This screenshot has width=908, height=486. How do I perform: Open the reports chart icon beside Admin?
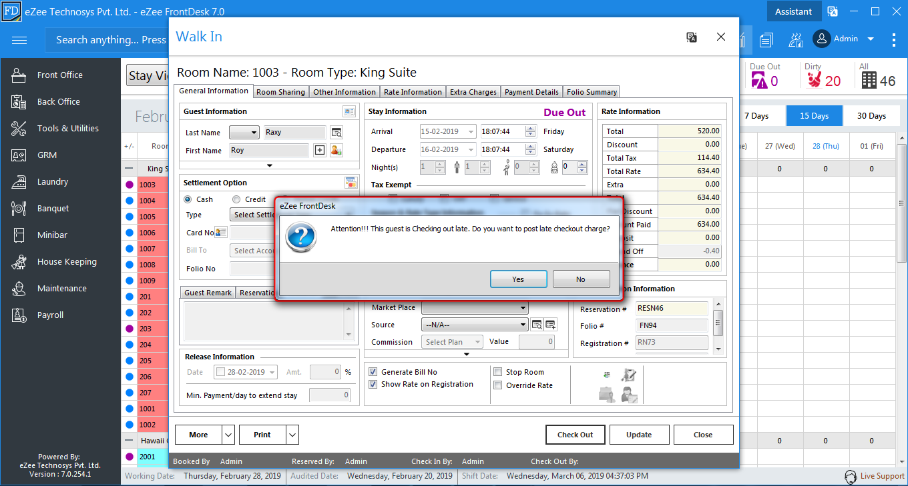[796, 40]
